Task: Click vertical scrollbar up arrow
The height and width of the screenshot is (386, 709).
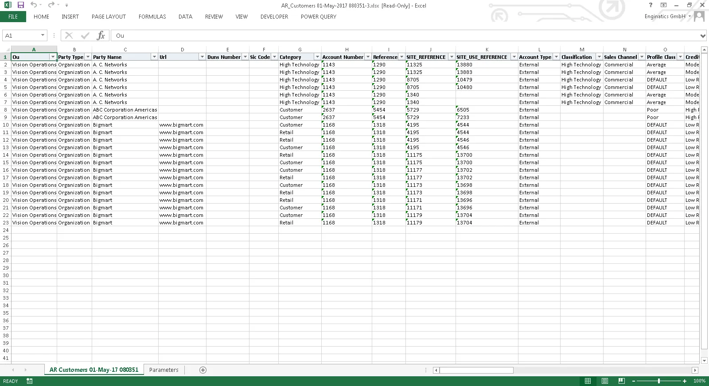Action: coord(704,50)
